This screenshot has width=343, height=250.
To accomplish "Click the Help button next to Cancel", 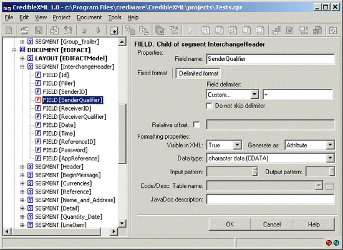I will [x=314, y=224].
